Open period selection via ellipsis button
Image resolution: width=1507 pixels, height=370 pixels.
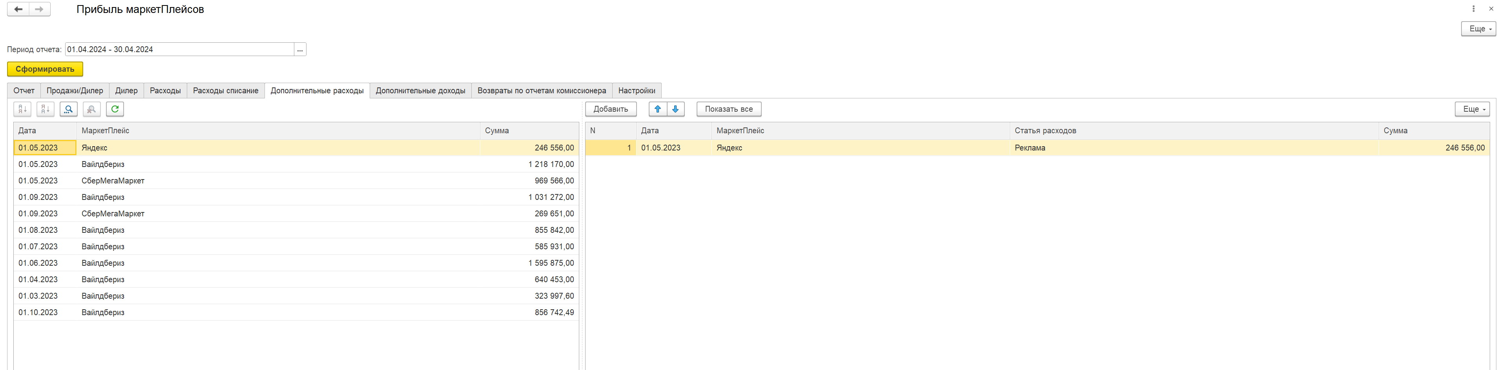pyautogui.click(x=300, y=50)
